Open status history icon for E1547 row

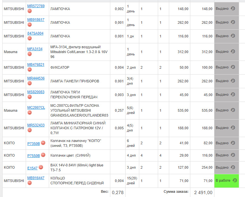point(233,167)
